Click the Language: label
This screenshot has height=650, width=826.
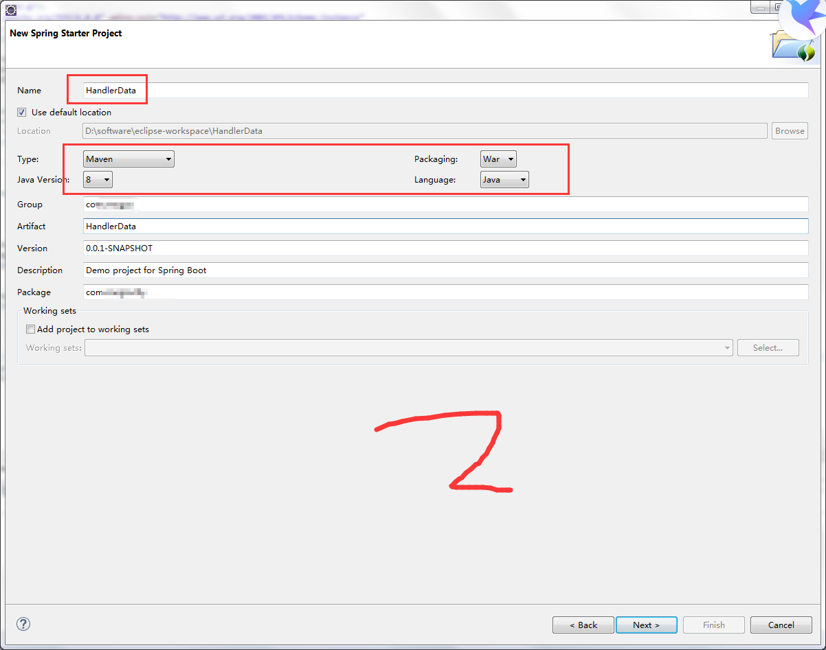(x=435, y=180)
